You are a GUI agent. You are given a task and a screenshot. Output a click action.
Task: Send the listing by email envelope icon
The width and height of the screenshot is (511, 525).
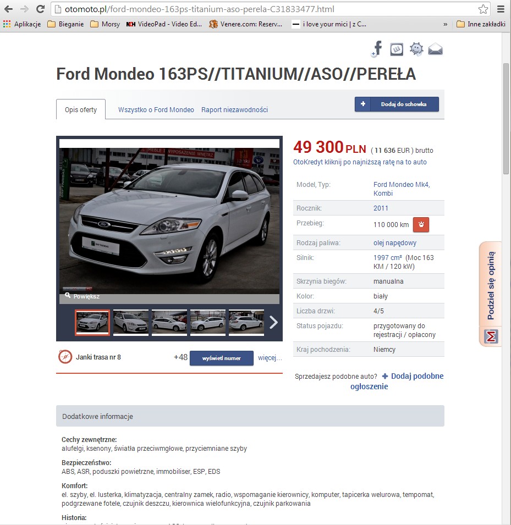[436, 49]
